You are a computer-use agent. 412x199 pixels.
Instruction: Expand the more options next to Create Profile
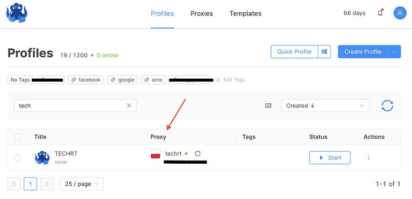[394, 51]
